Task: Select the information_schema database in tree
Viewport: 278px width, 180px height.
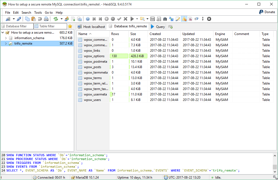Action: [x=29, y=38]
